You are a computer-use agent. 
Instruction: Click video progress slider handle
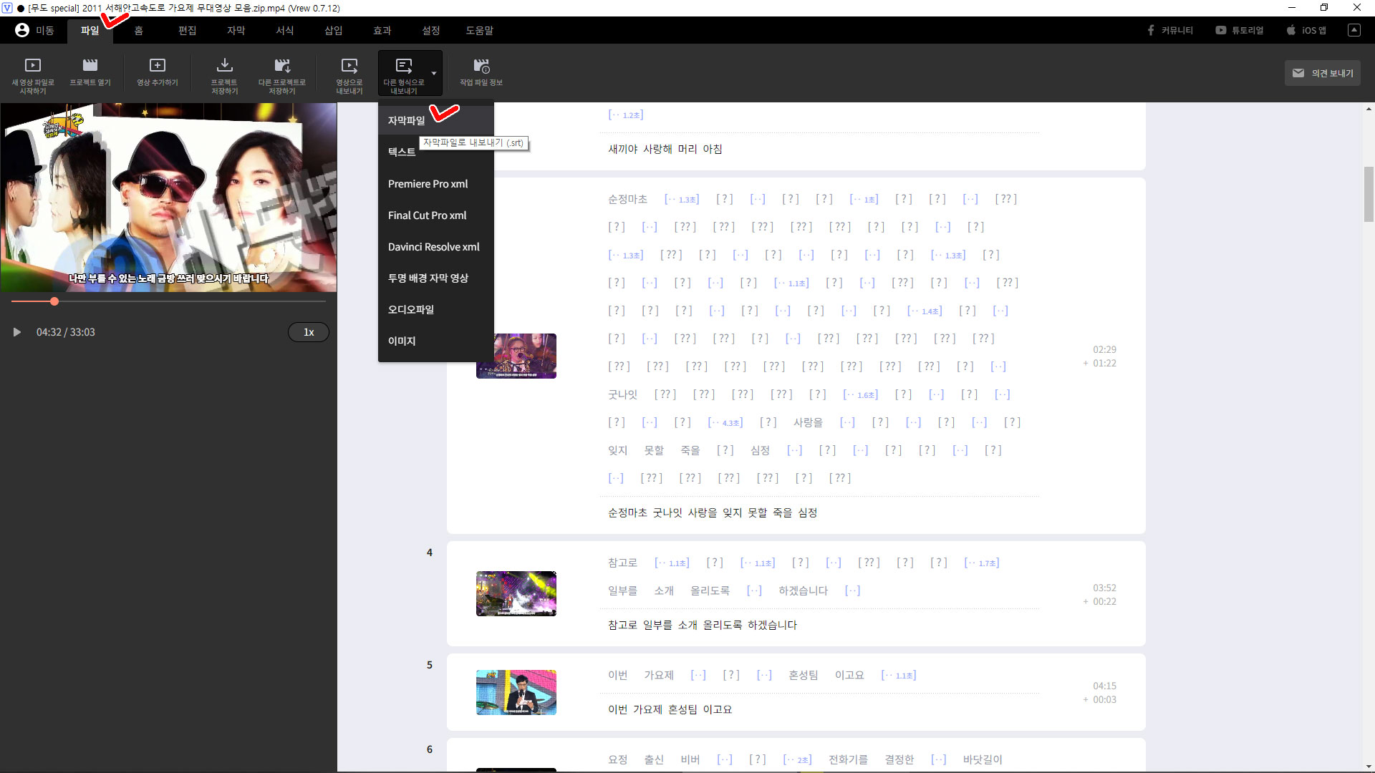click(54, 301)
